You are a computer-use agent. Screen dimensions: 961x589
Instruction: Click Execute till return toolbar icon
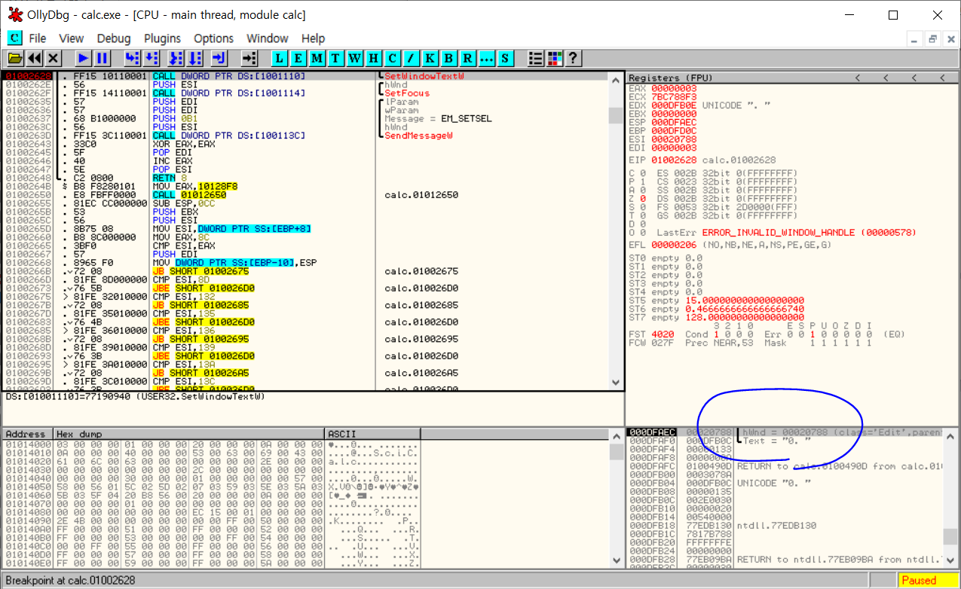tap(219, 58)
